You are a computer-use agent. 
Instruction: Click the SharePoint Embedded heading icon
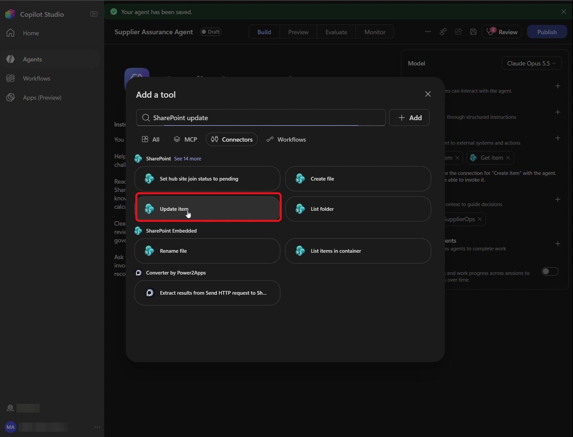(x=138, y=231)
